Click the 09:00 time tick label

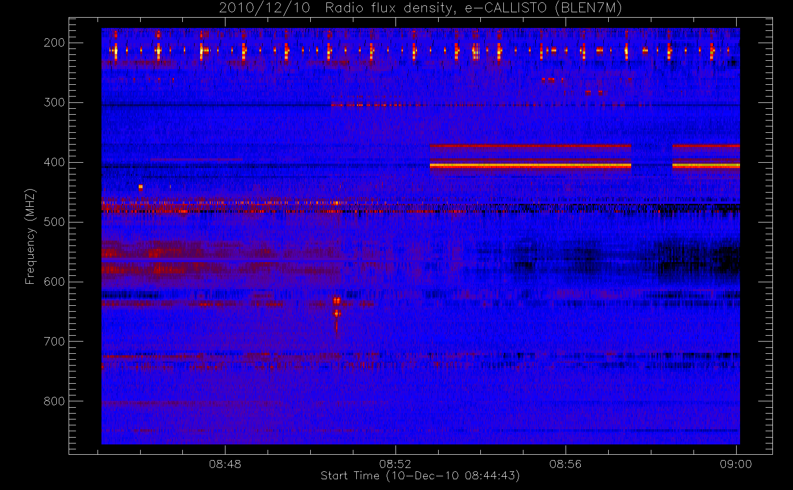point(736,464)
